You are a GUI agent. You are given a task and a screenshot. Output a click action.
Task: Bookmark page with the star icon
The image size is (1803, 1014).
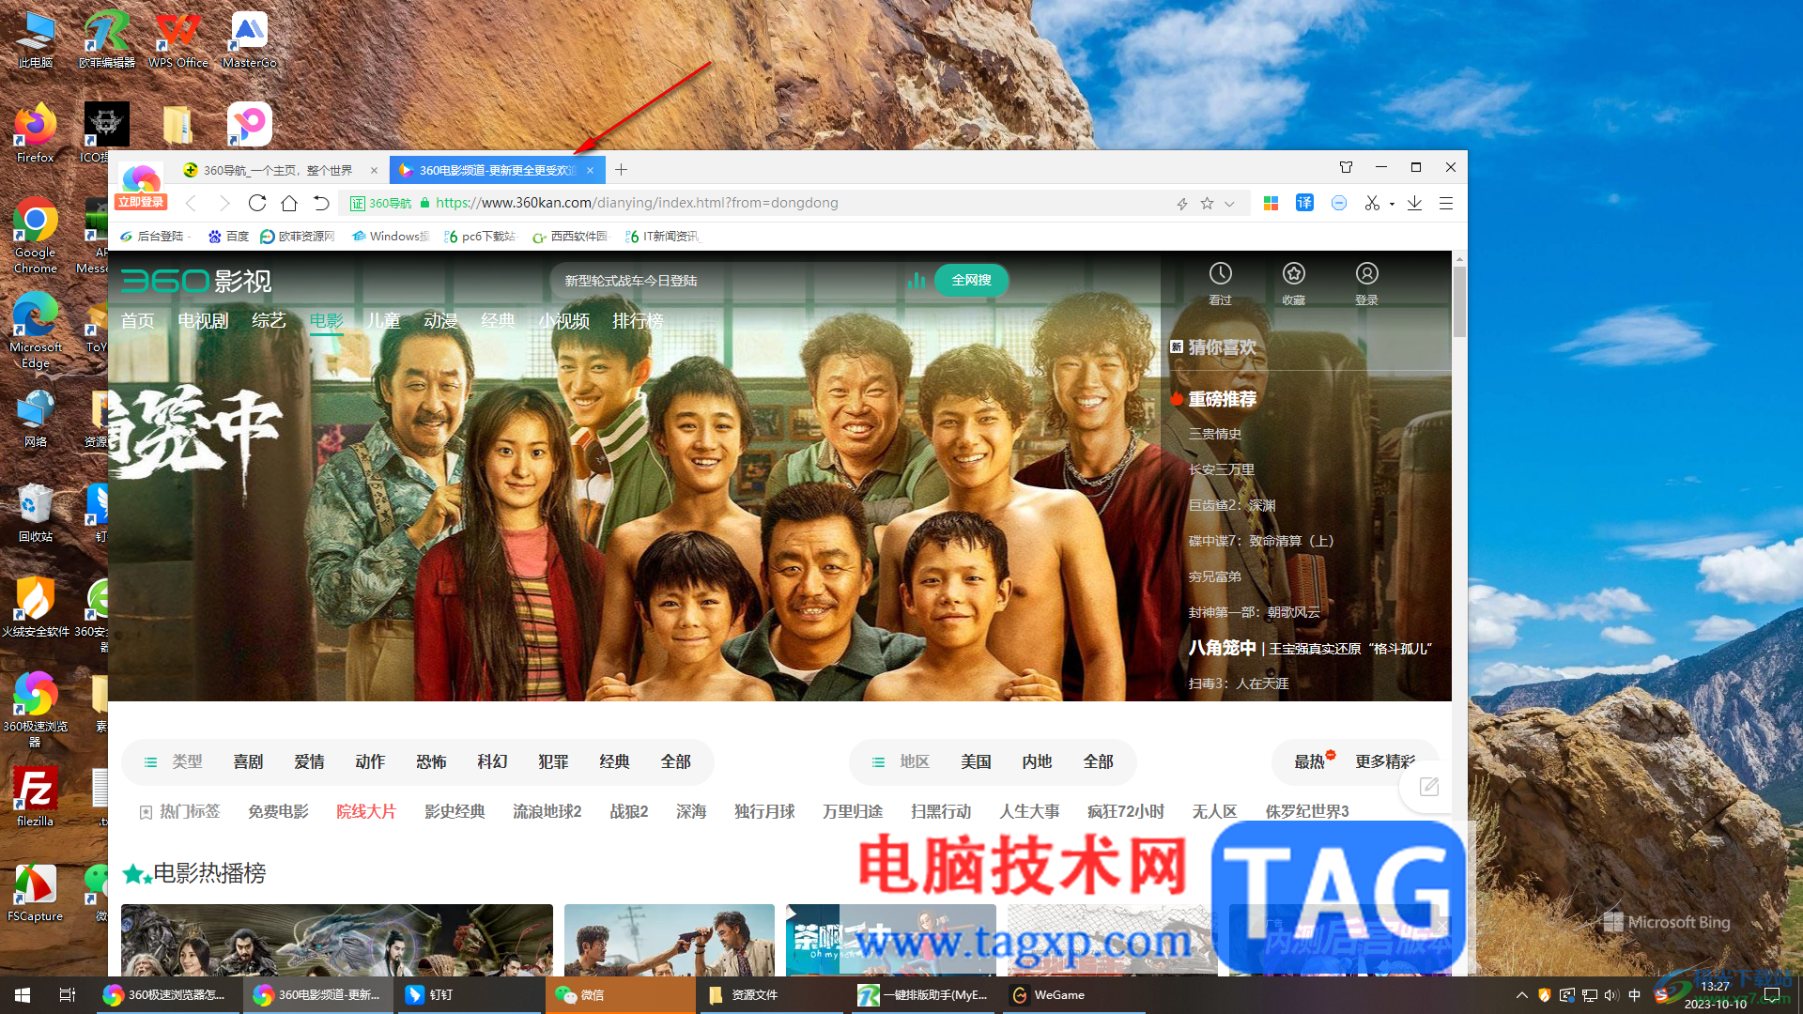(x=1207, y=203)
